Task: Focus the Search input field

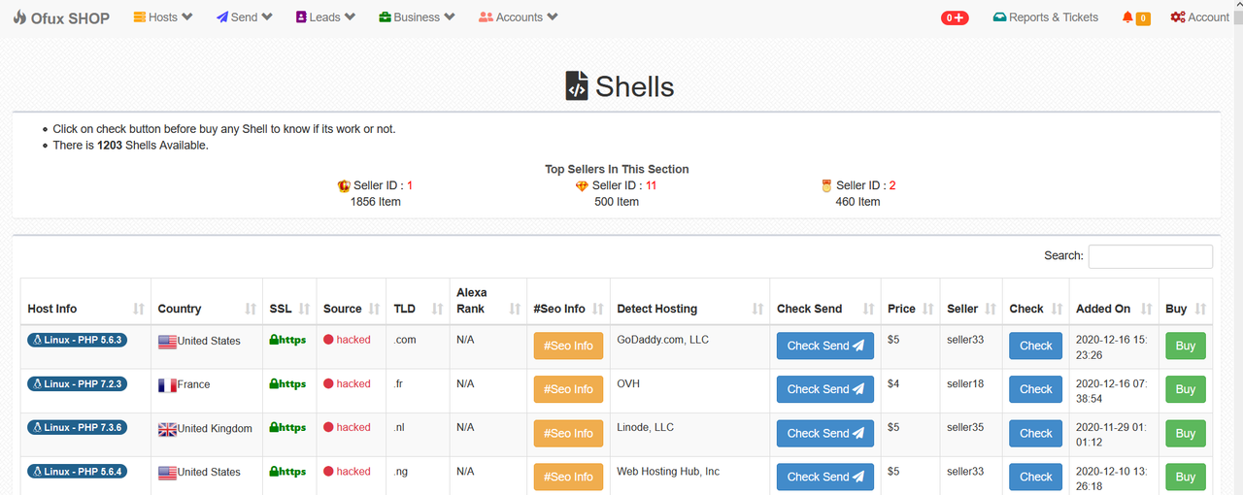Action: (1150, 256)
